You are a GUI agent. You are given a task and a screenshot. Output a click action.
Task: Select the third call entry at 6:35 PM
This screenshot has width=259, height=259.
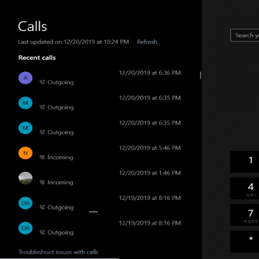[99, 128]
